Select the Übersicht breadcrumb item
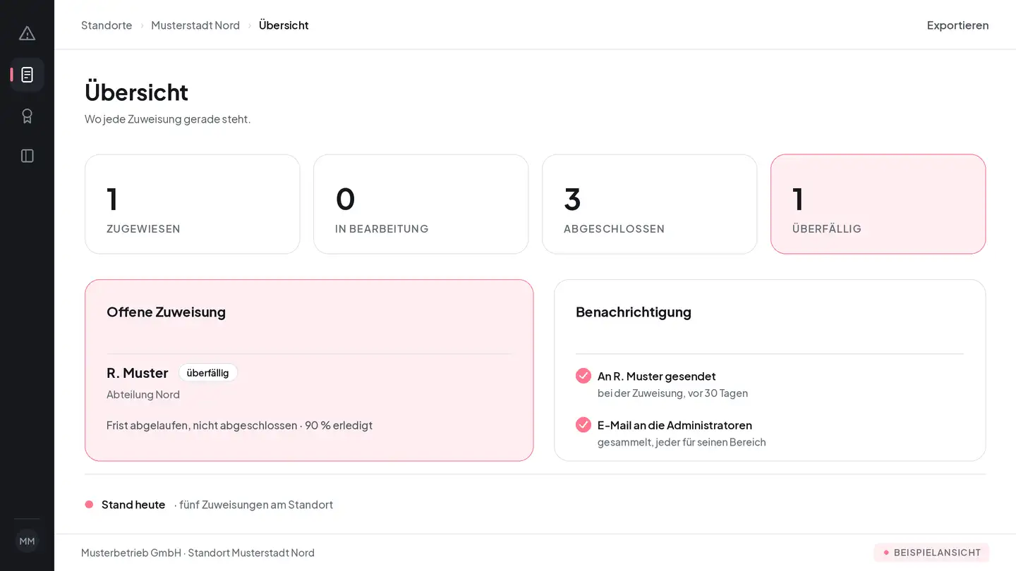Screen dimensions: 1016x571 tap(284, 25)
